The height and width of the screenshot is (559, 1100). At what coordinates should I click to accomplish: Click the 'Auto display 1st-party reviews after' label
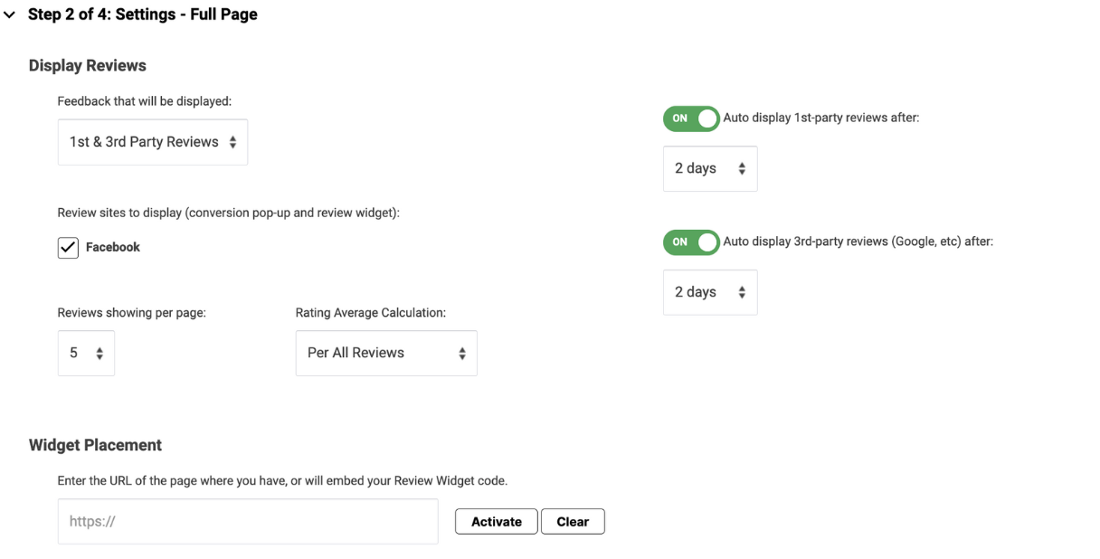pyautogui.click(x=821, y=118)
